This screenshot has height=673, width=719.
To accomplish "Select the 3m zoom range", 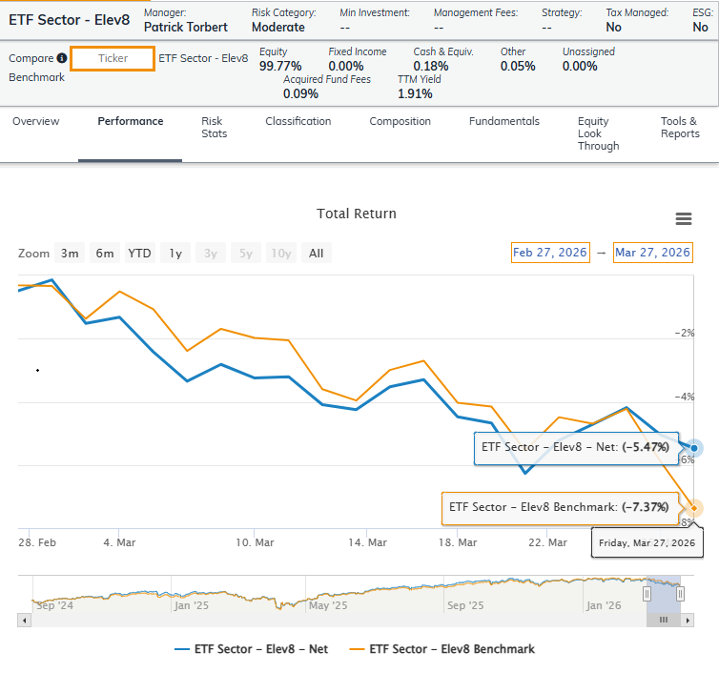I will 70,254.
